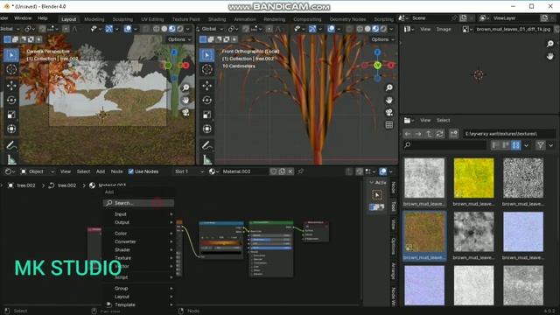Select the Move tool in the Front Orthographic viewport
Viewport: 560px width, 315px height.
[207, 86]
